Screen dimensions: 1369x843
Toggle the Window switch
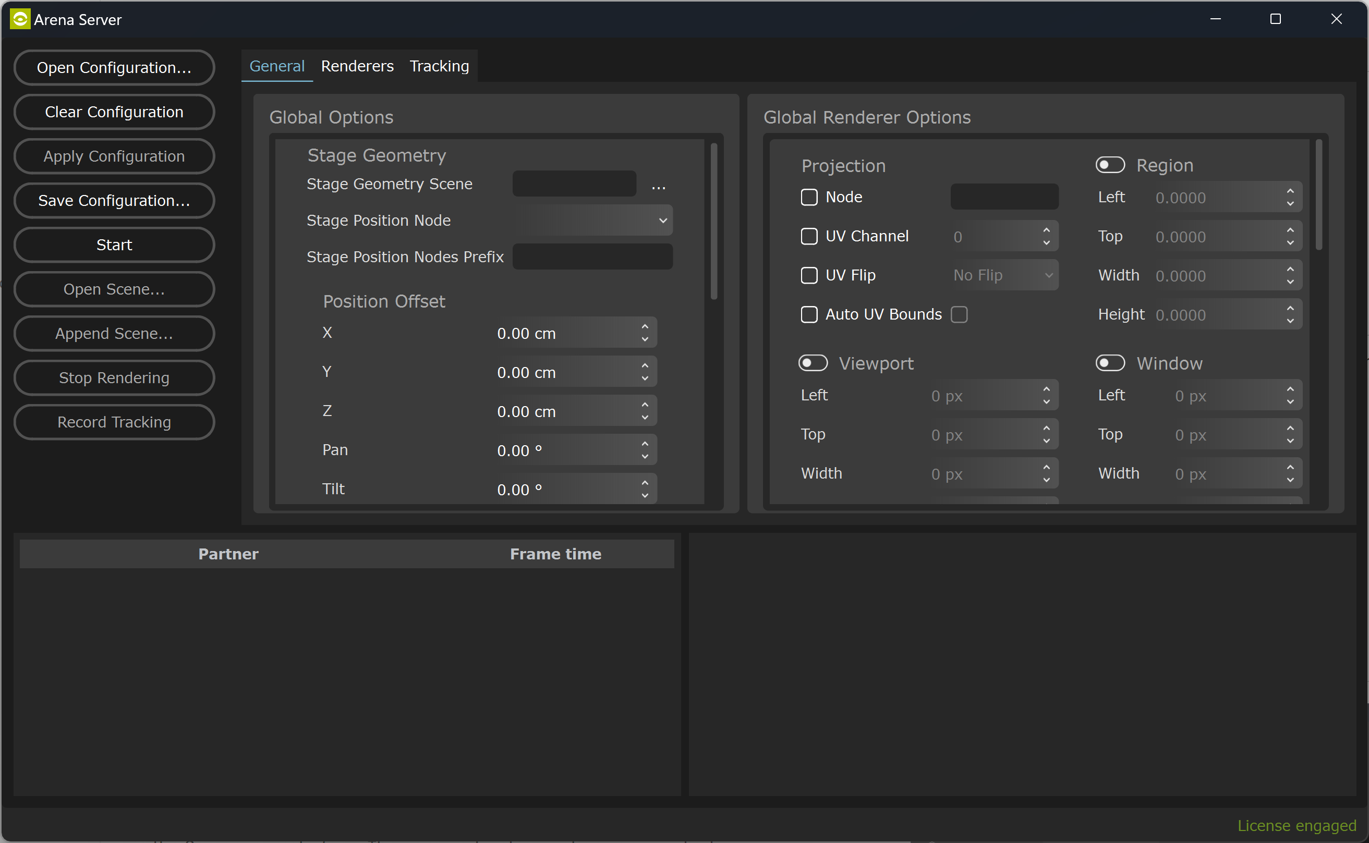click(x=1110, y=363)
